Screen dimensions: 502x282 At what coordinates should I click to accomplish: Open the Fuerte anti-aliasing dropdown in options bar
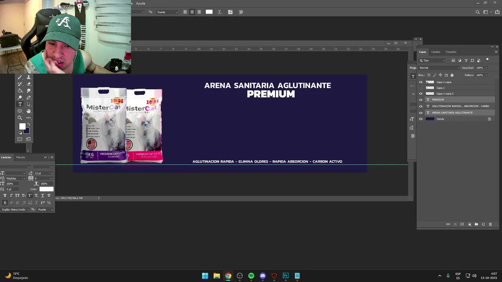pos(167,12)
